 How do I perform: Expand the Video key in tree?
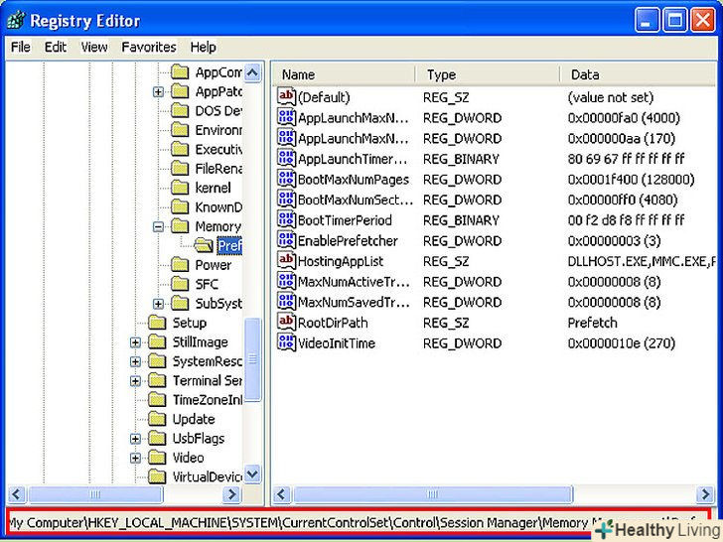point(135,458)
